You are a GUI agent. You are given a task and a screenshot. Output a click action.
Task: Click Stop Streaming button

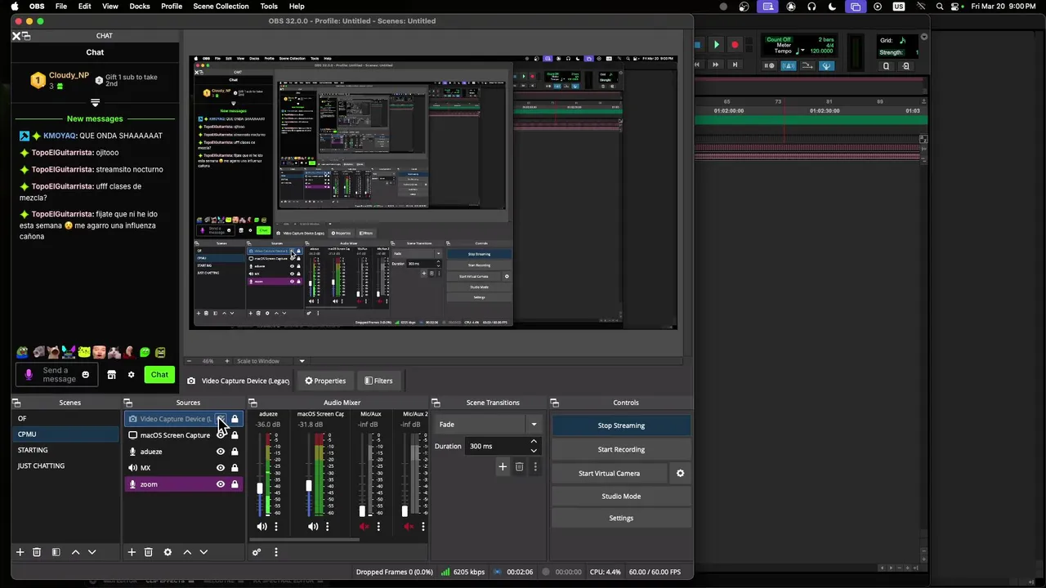pyautogui.click(x=621, y=425)
